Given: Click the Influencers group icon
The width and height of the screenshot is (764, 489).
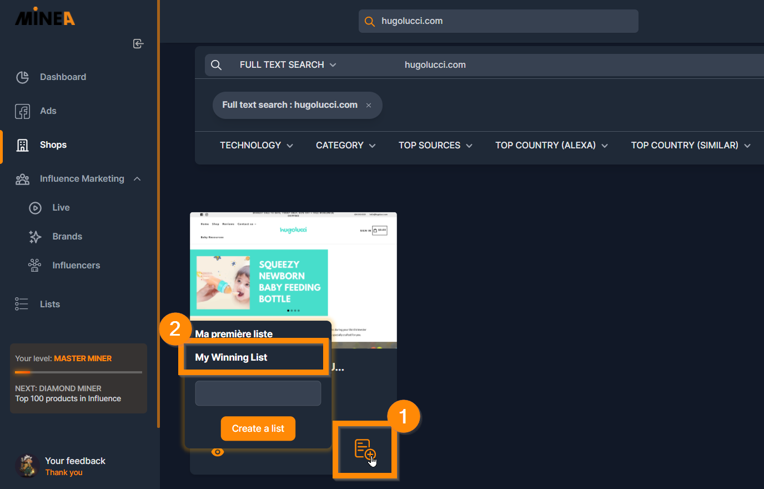Looking at the screenshot, I should click(35, 266).
